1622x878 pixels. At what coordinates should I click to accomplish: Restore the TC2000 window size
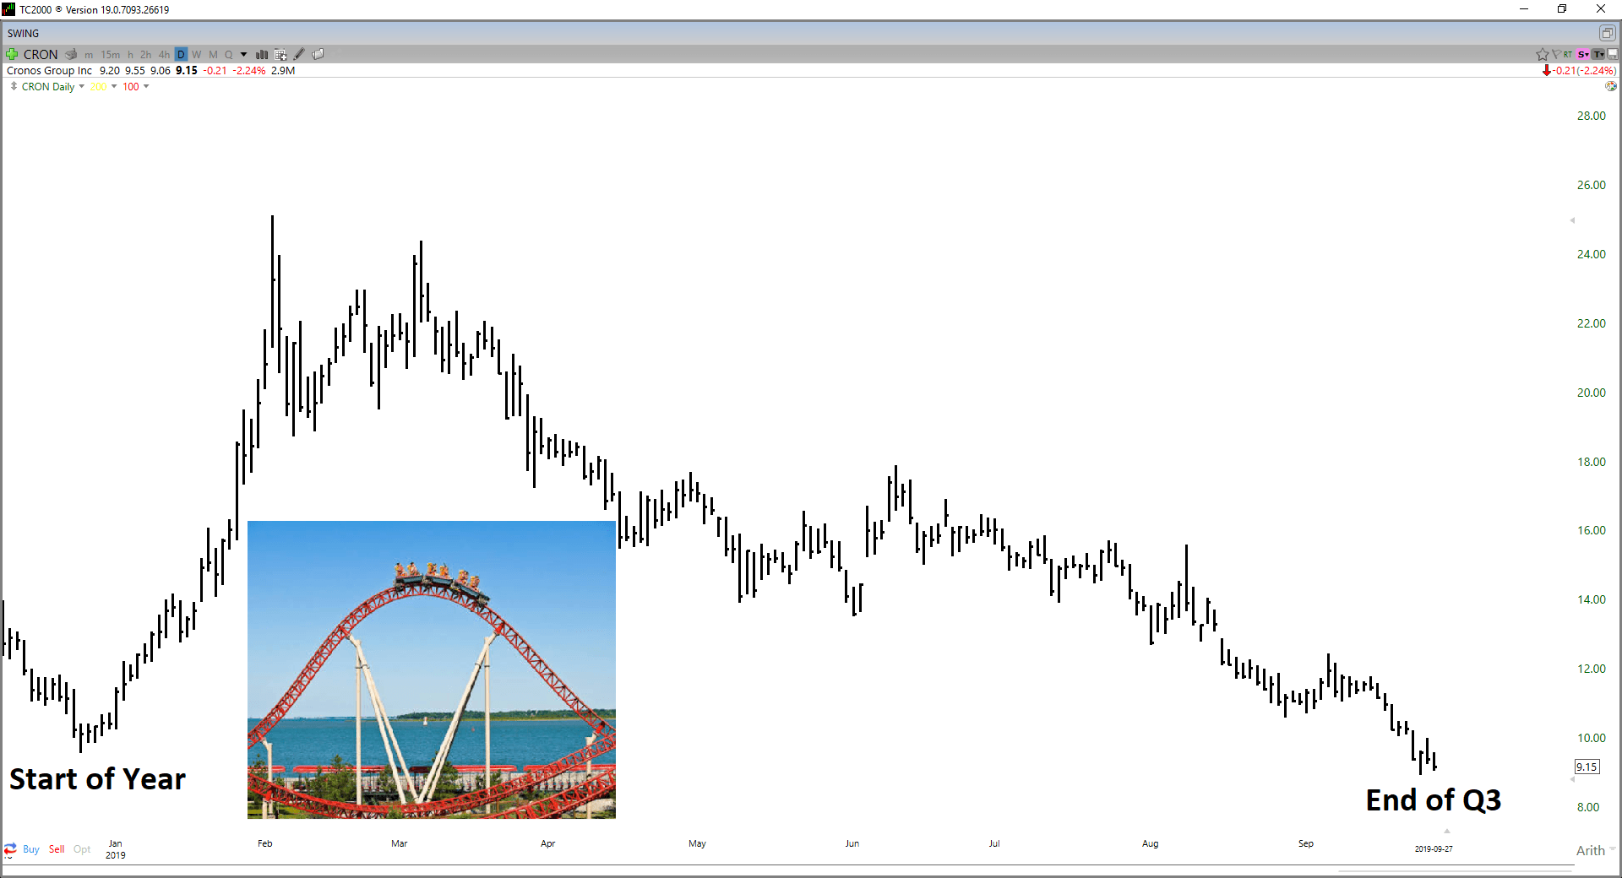point(1562,9)
